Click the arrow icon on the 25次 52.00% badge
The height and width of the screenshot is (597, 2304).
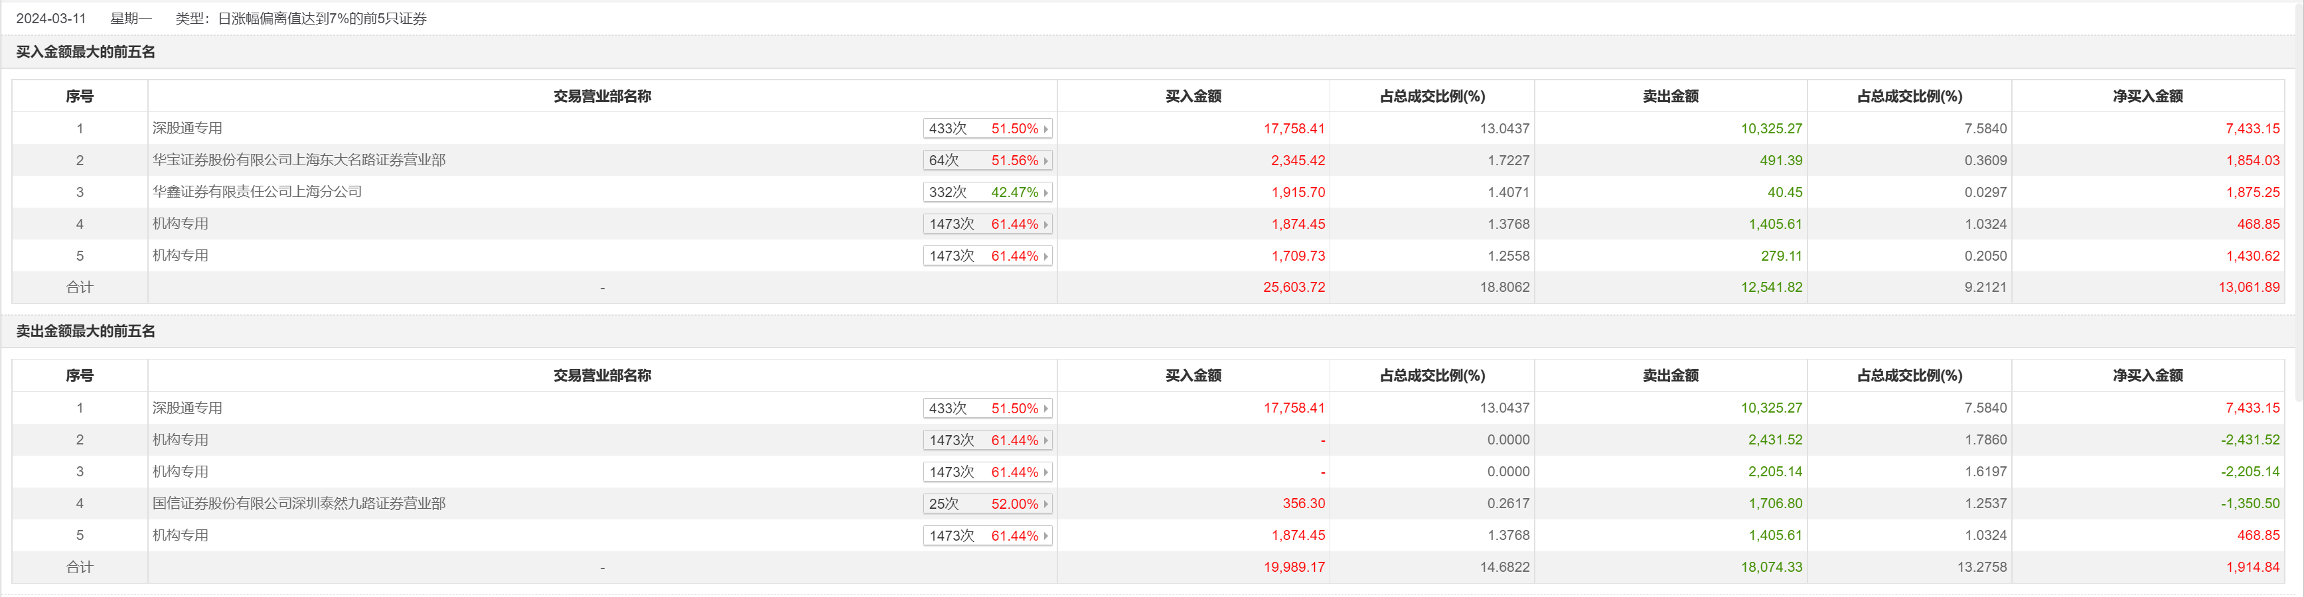coord(1045,504)
